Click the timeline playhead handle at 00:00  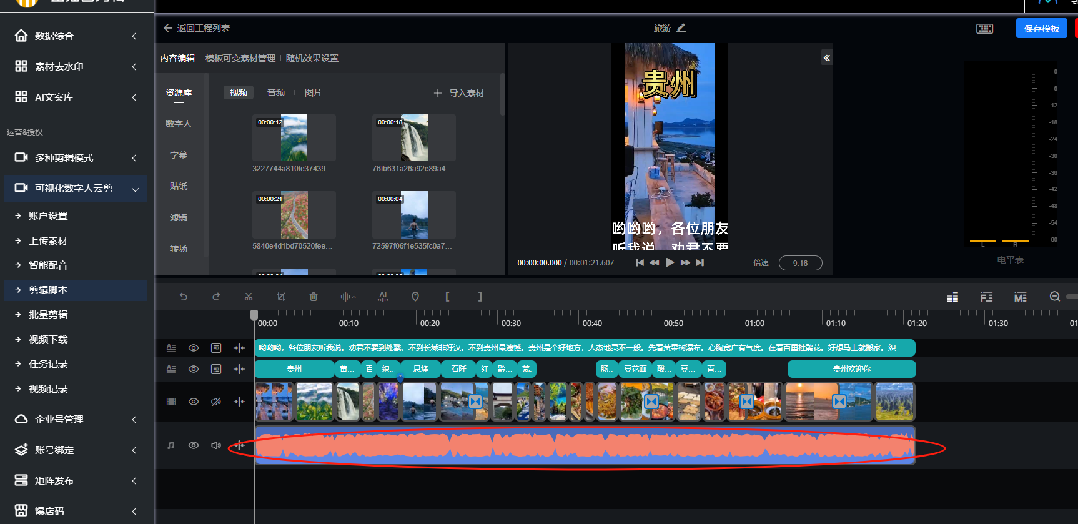(x=254, y=315)
